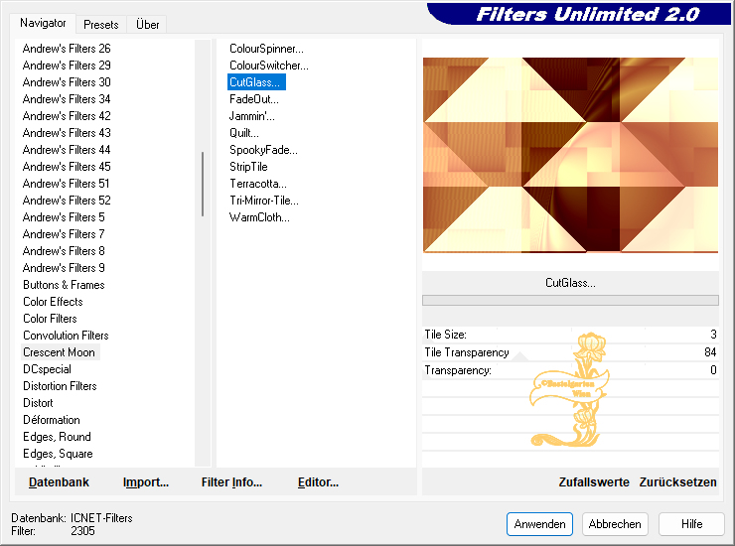The width and height of the screenshot is (735, 546).
Task: Click Zurücksetzen to reset values
Action: [x=677, y=482]
